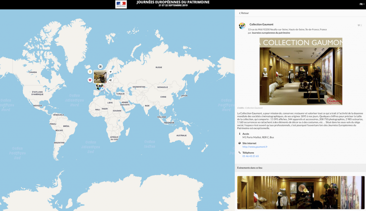Click the MEXIQUE label on the map
This screenshot has height=211, width=366.
coord(37,105)
